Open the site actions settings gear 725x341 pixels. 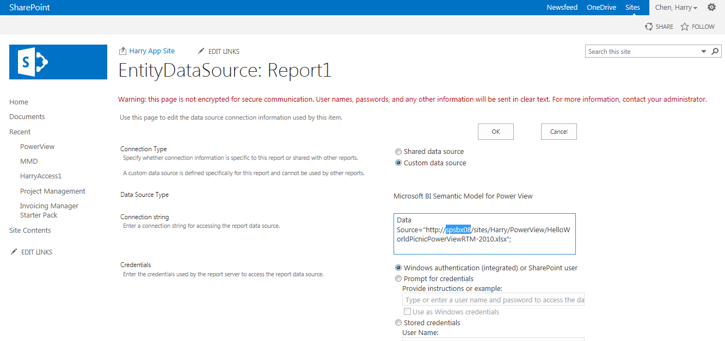(711, 7)
